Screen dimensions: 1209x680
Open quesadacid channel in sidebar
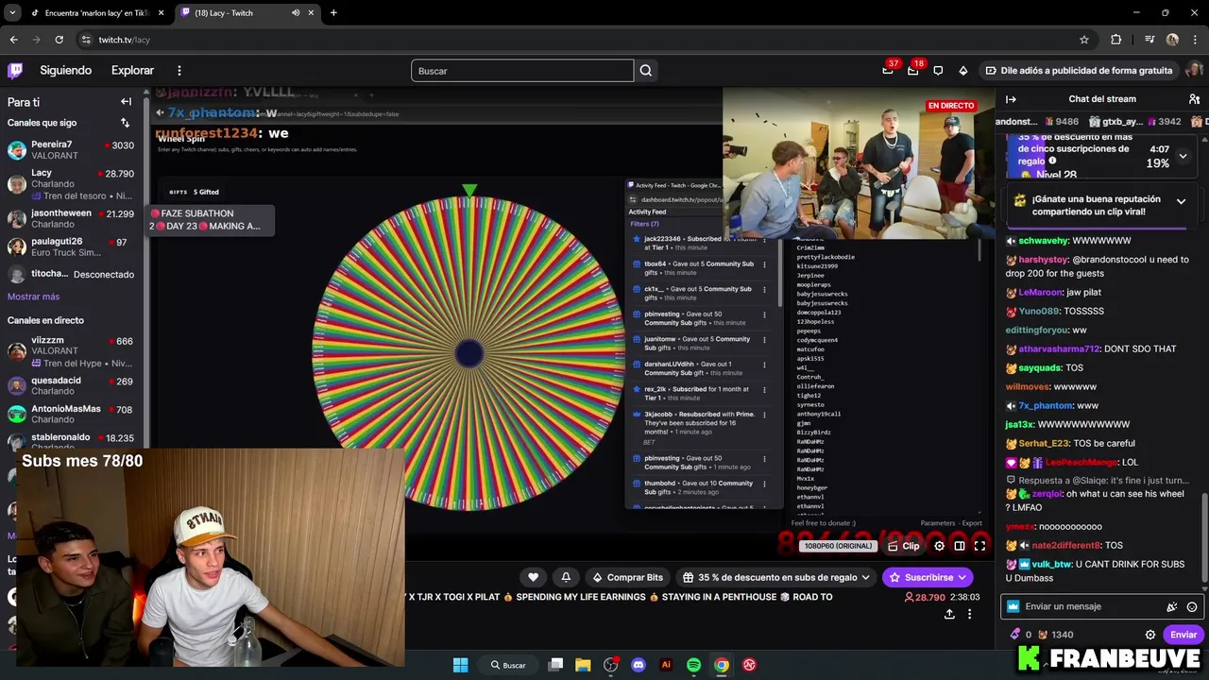tap(71, 385)
